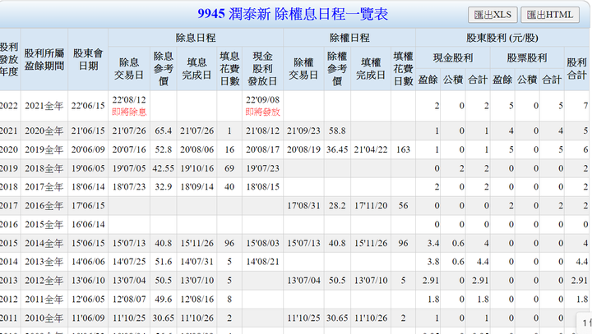Click the 2021全年 period cell
The image size is (592, 334).
coord(44,106)
